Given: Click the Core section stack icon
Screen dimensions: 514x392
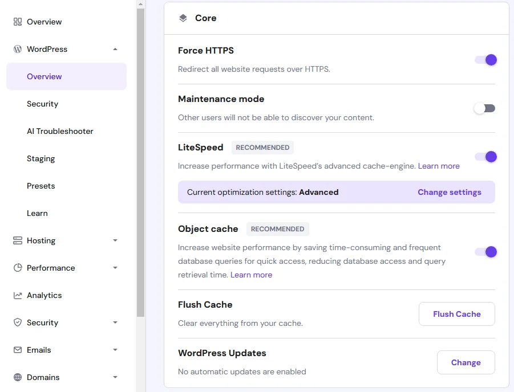Looking at the screenshot, I should [183, 18].
